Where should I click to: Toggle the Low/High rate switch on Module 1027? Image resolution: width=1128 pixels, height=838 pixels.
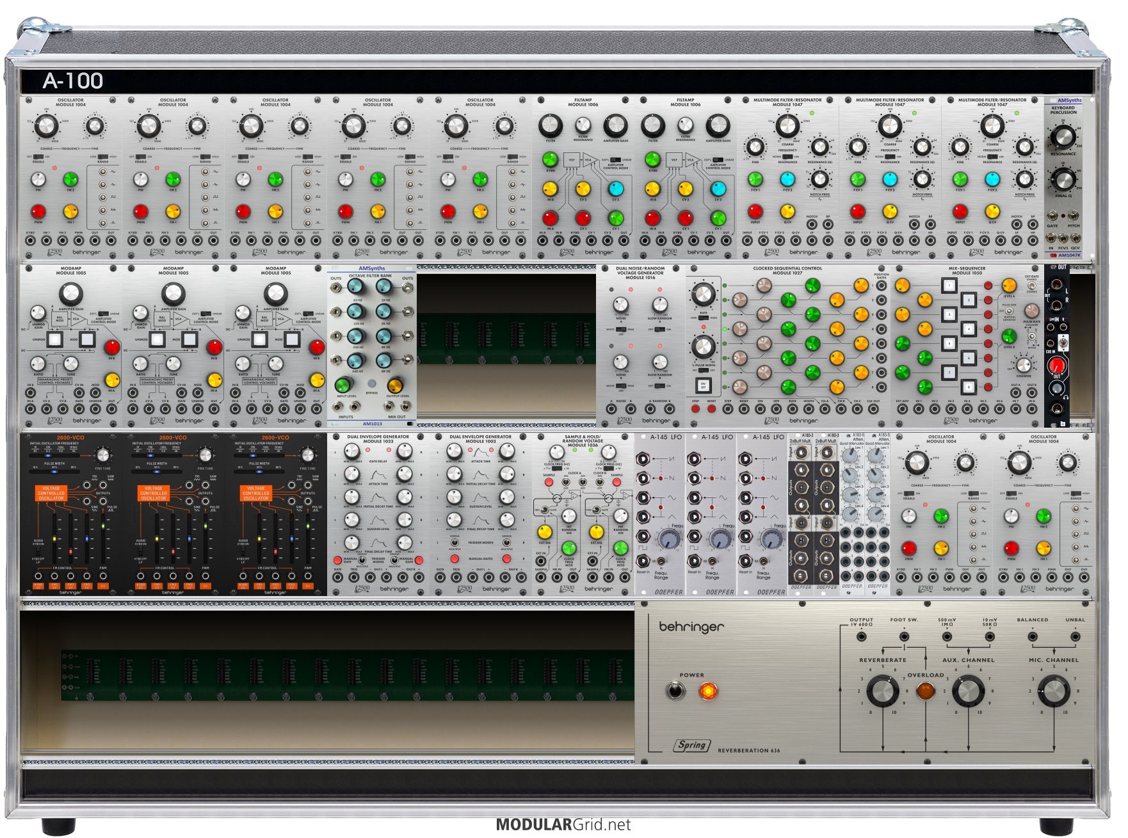[x=703, y=318]
